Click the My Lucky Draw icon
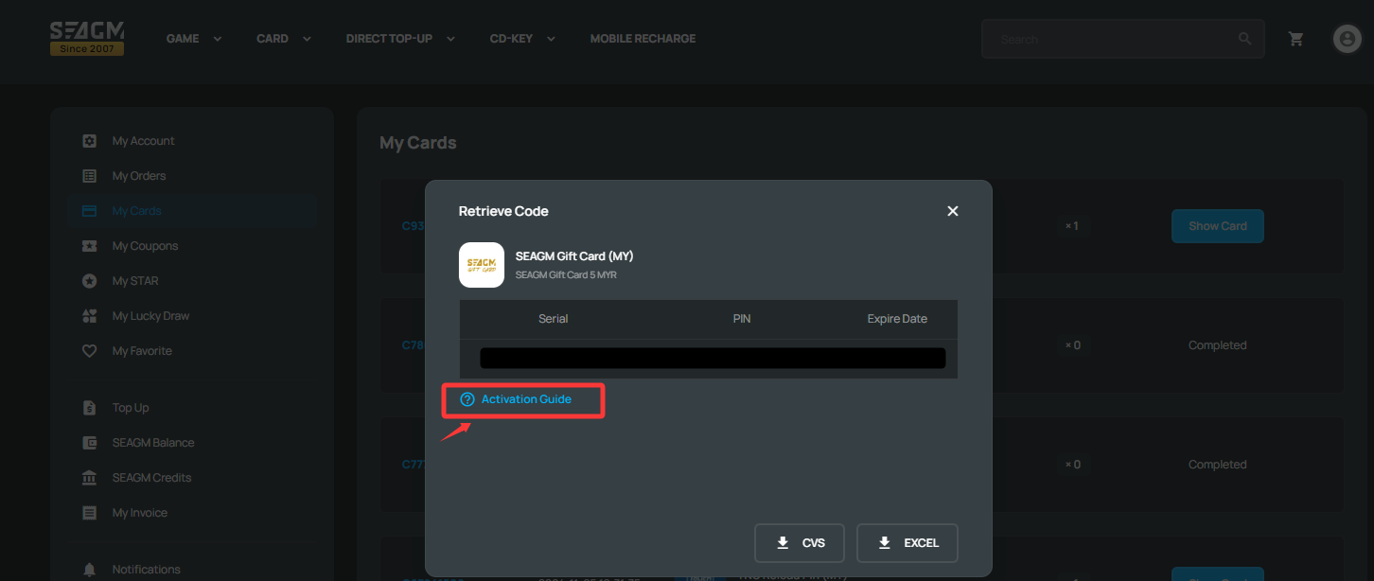 [x=89, y=316]
